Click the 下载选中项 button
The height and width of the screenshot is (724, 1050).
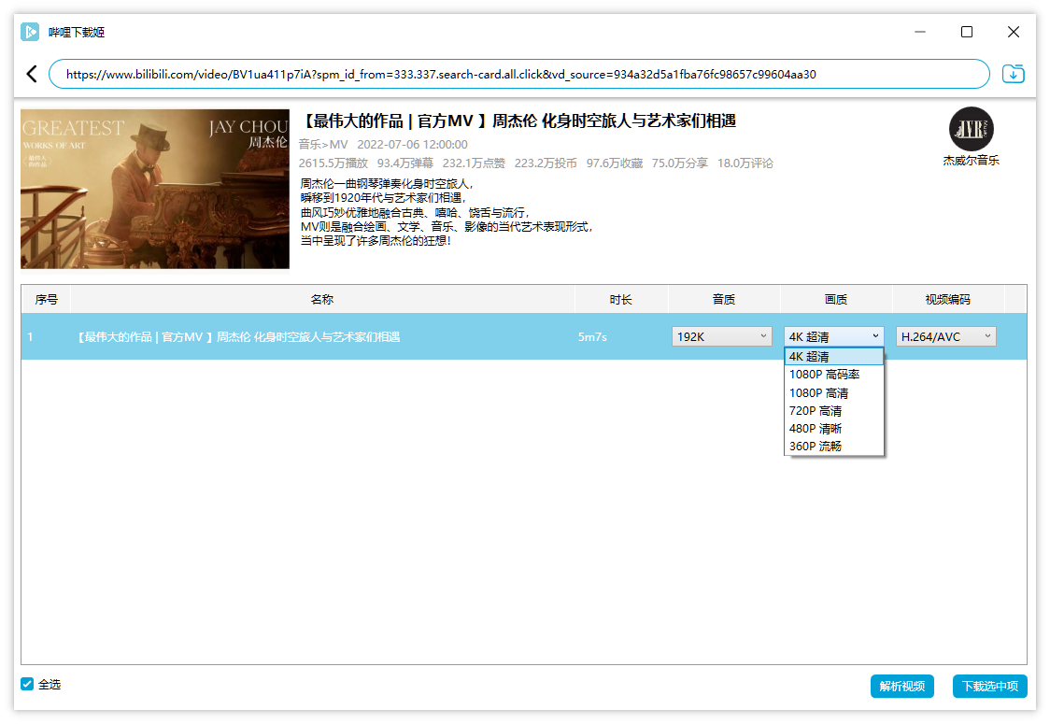[989, 686]
